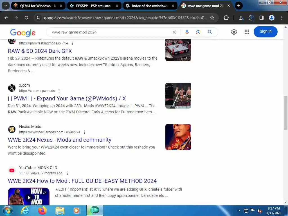This screenshot has height=216, width=288.
Task: Open options for the prowrestlingmods.io result
Action: pos(72,43)
